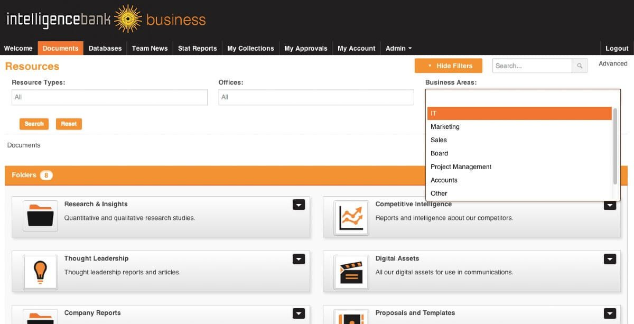Image resolution: width=634 pixels, height=324 pixels.
Task: Focus the Search text field
Action: click(x=532, y=66)
